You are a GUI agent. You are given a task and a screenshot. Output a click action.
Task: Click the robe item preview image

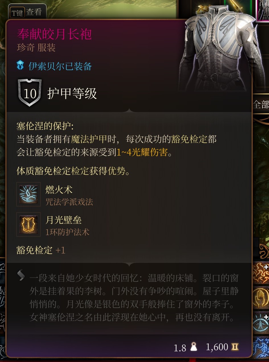click(x=216, y=48)
